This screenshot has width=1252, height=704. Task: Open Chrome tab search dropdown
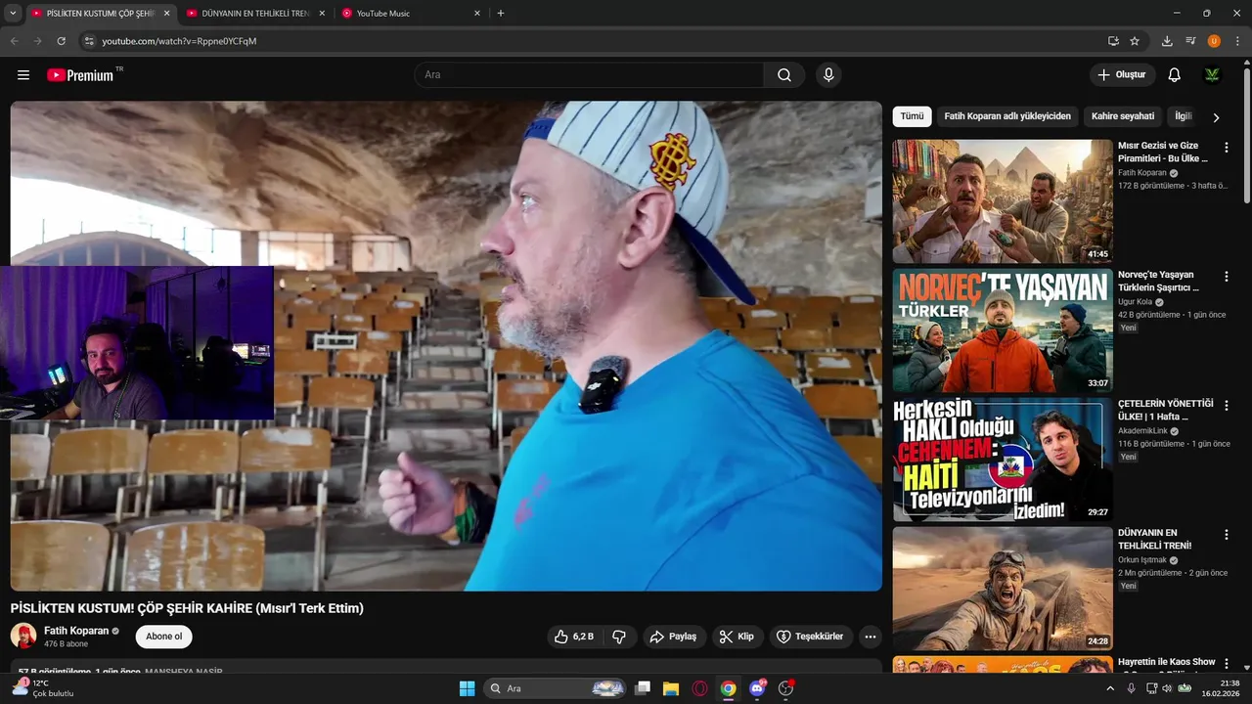pos(13,13)
